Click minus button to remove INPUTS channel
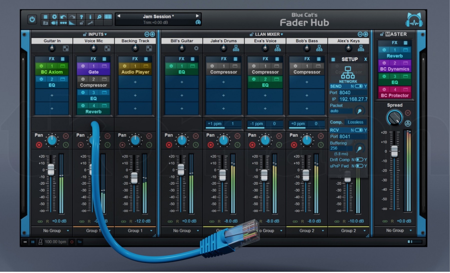 [147, 34]
